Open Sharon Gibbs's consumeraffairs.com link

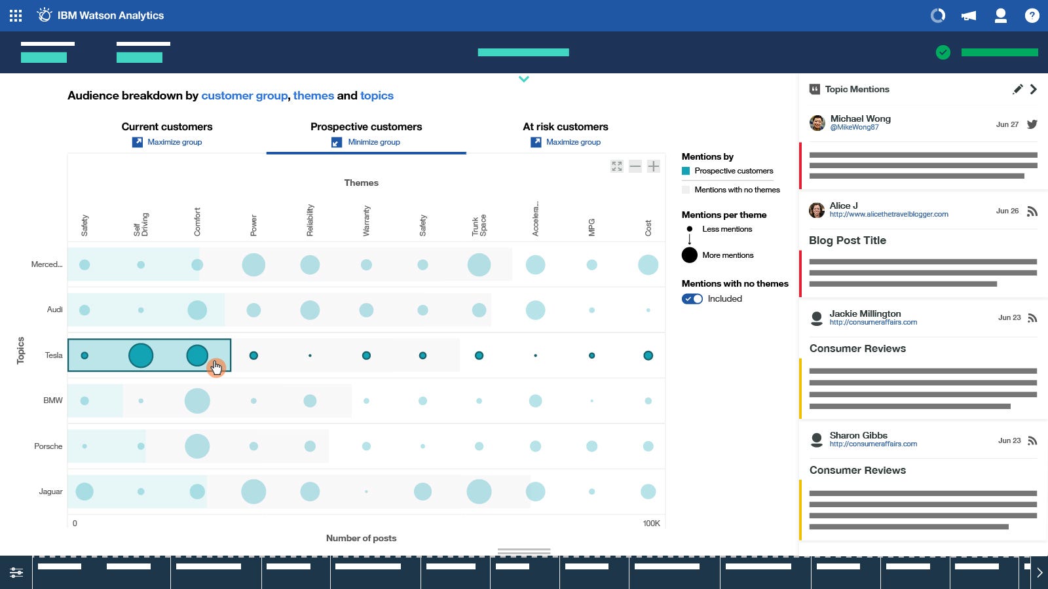(873, 444)
